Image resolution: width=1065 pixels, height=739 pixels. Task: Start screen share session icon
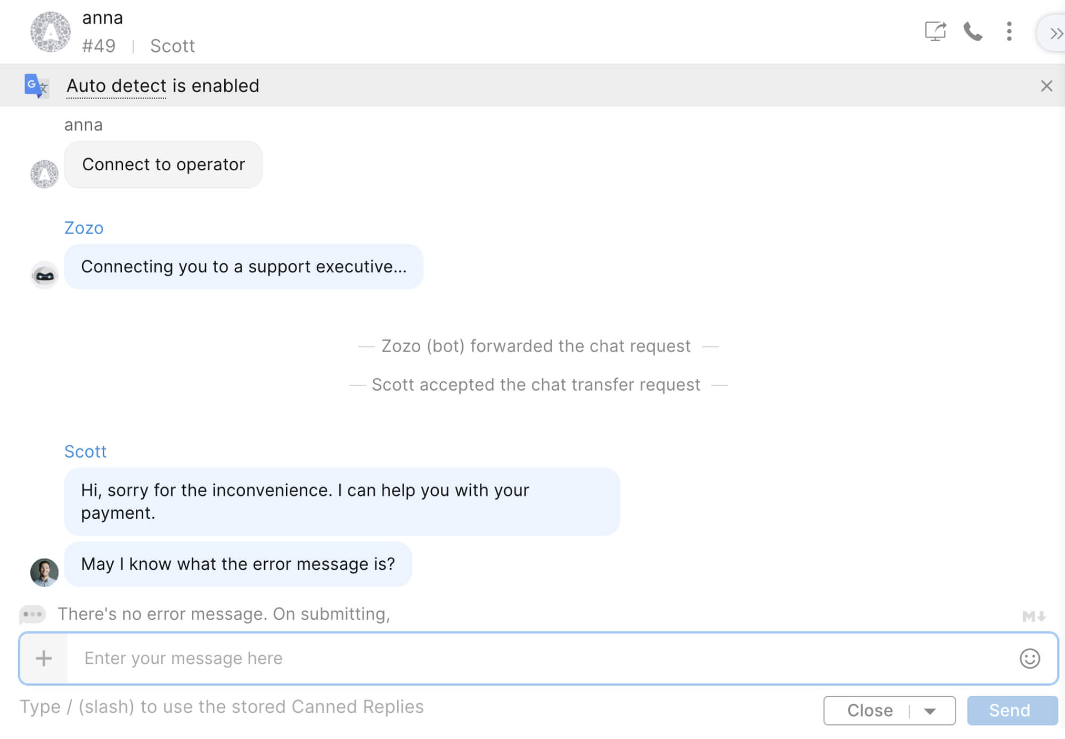(935, 31)
